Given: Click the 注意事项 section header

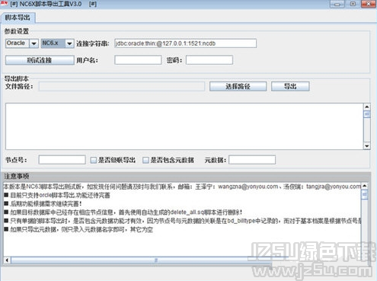Looking at the screenshot, I should tap(17, 176).
